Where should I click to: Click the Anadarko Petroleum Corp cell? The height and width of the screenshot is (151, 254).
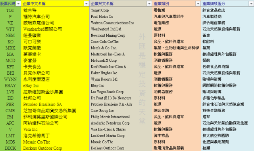click(121, 123)
